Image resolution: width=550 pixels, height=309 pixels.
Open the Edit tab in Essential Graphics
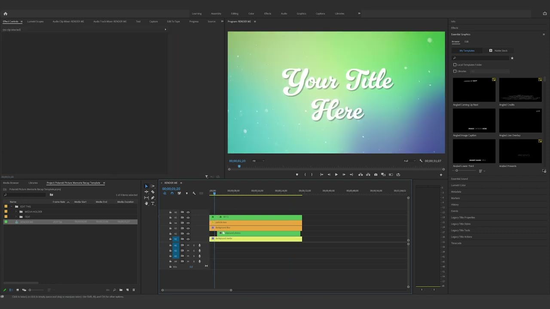[467, 42]
